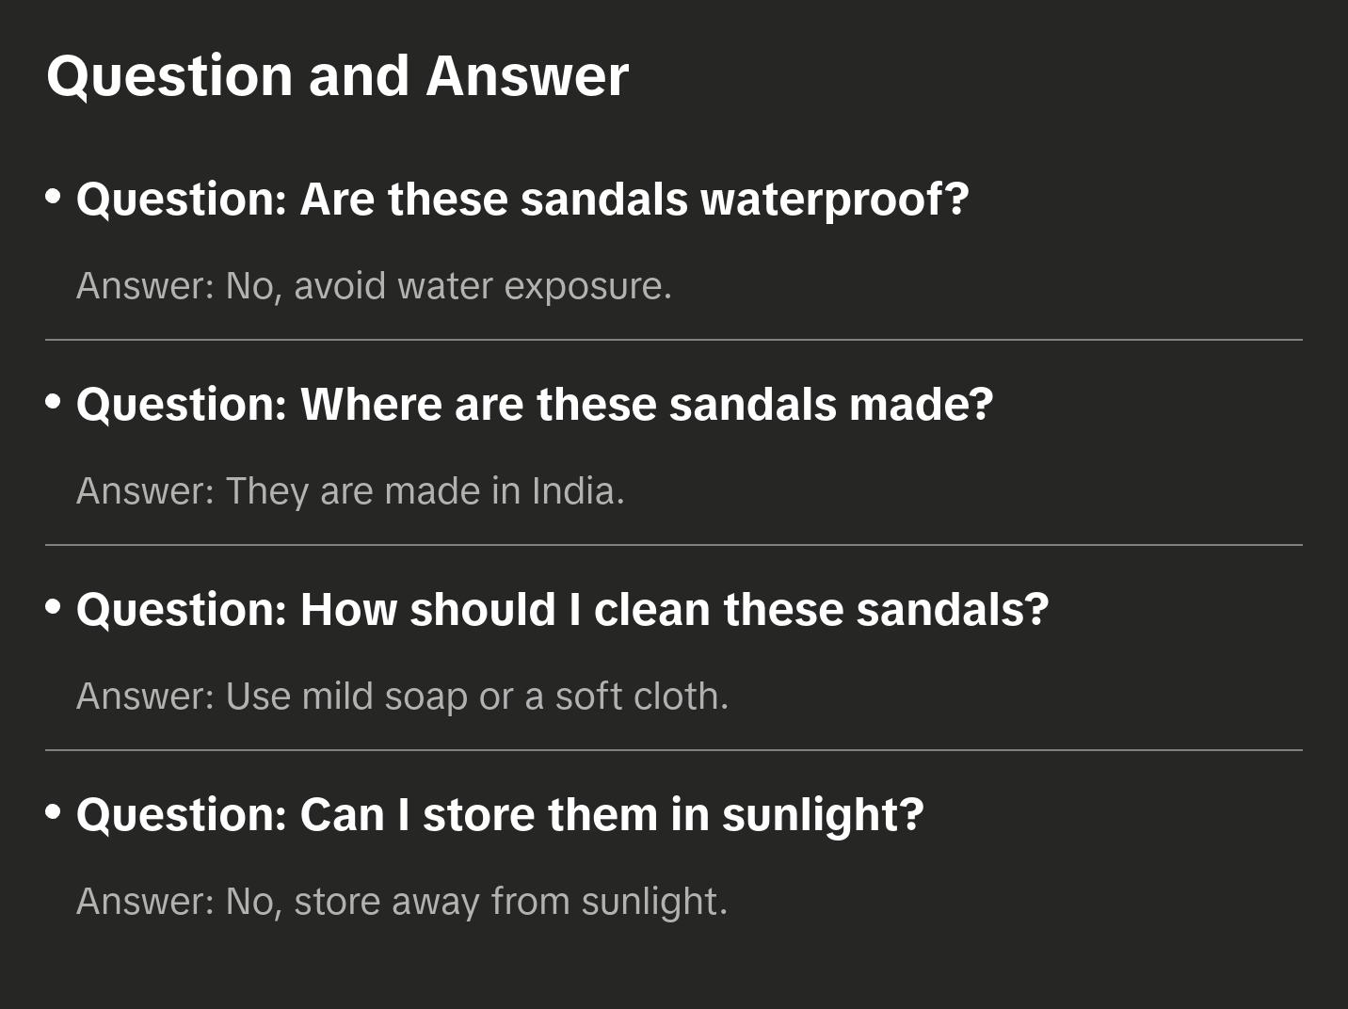Expand the "How should I clean these sandals?" question
Viewport: 1348px width, 1009px height.
(x=562, y=610)
